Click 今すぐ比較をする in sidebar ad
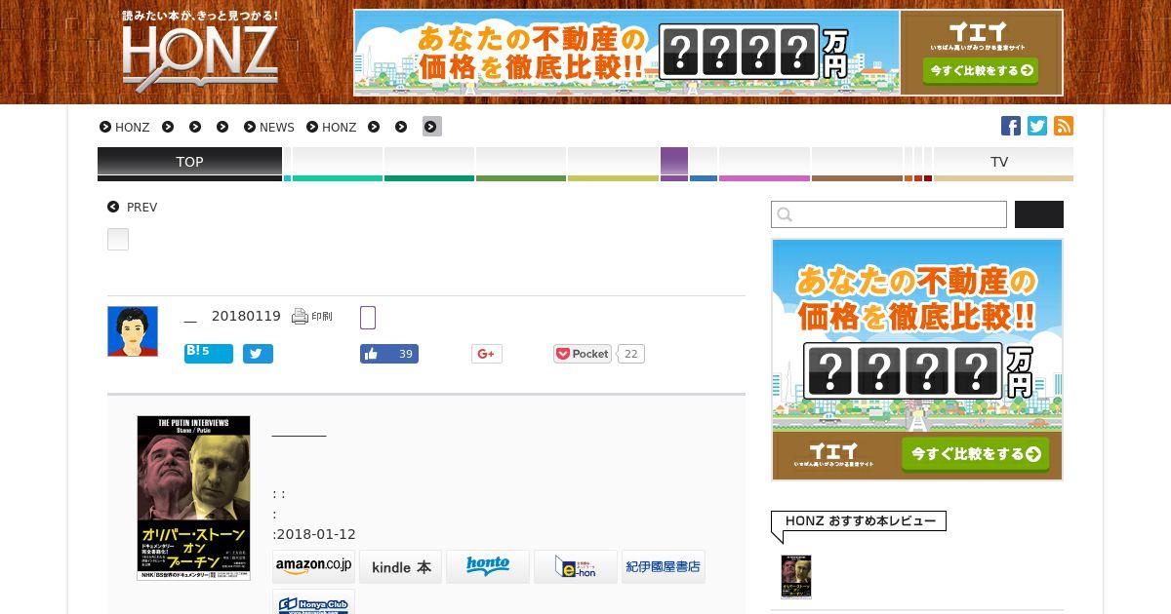Viewport: 1171px width, 614px height. (975, 454)
